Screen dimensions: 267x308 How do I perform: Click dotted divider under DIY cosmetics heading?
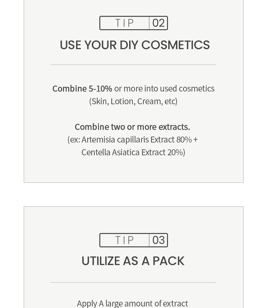pyautogui.click(x=133, y=65)
